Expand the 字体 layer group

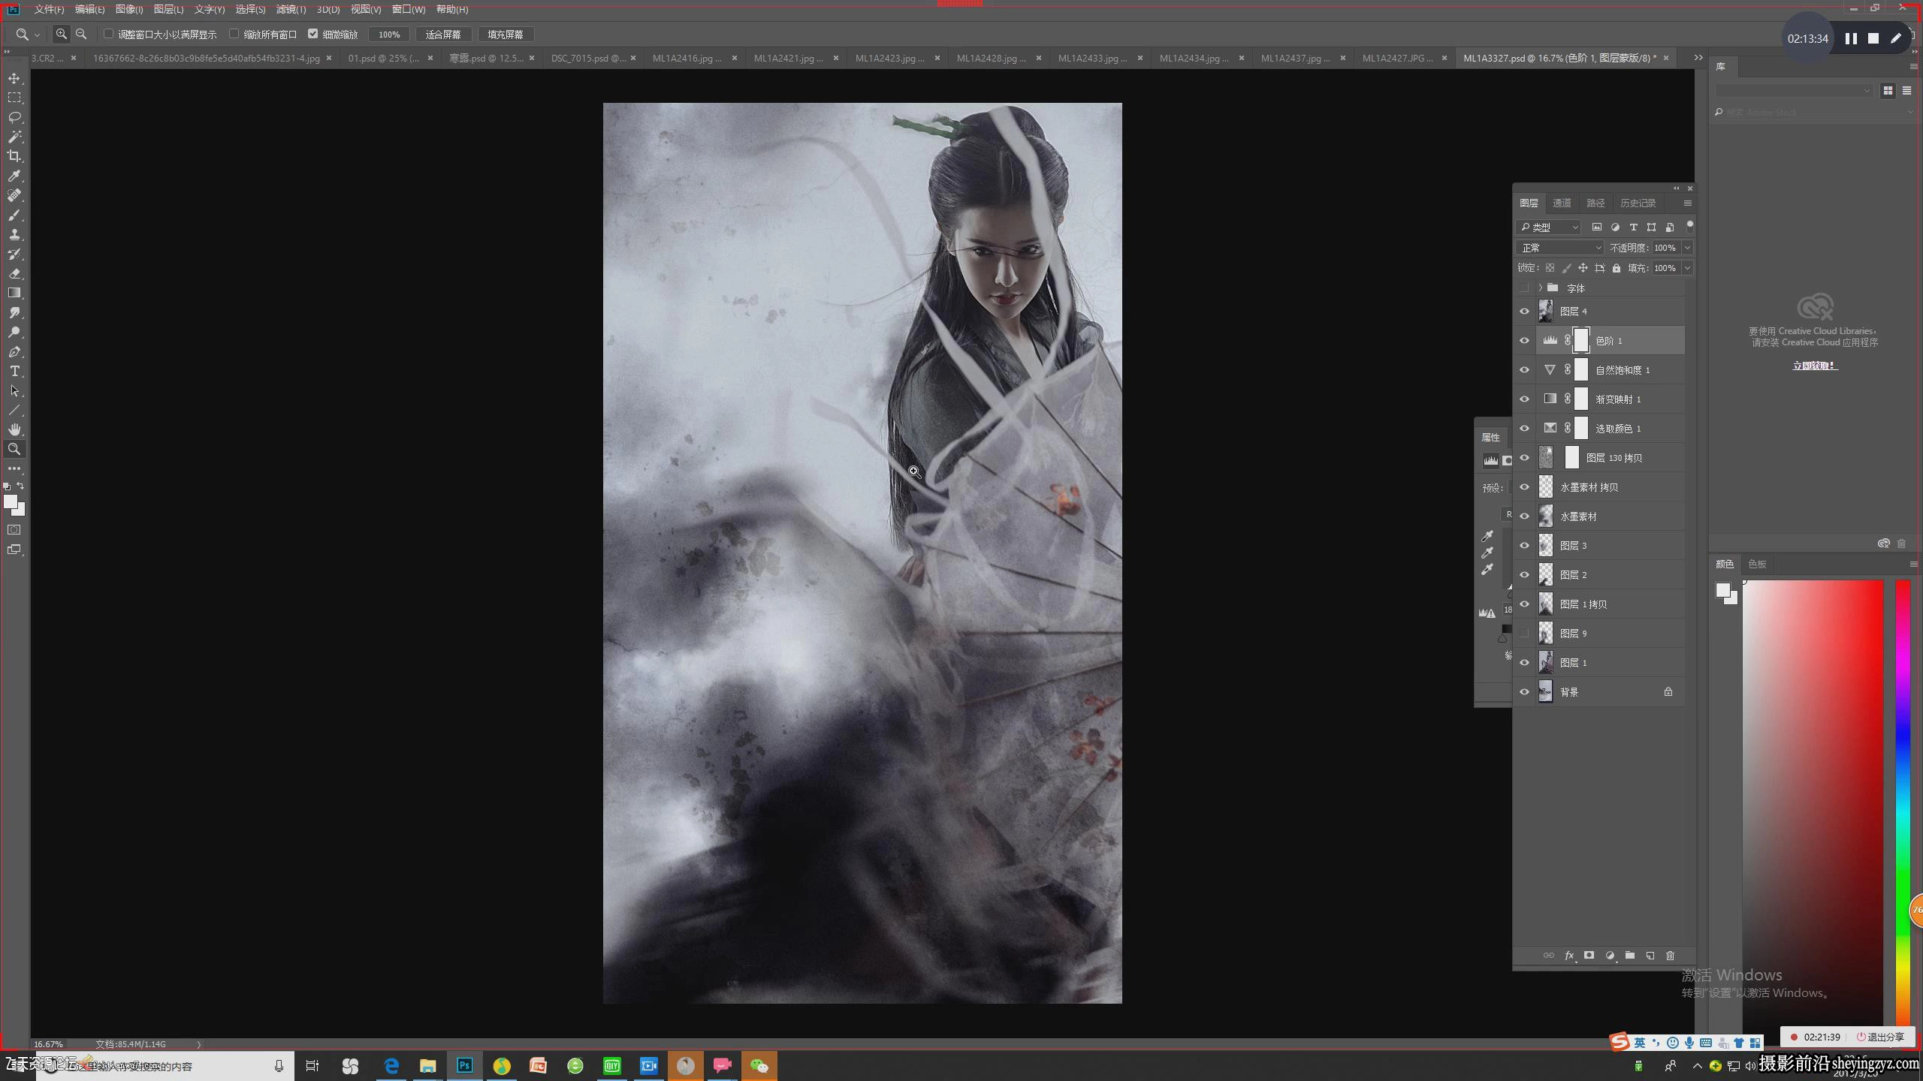pos(1540,288)
